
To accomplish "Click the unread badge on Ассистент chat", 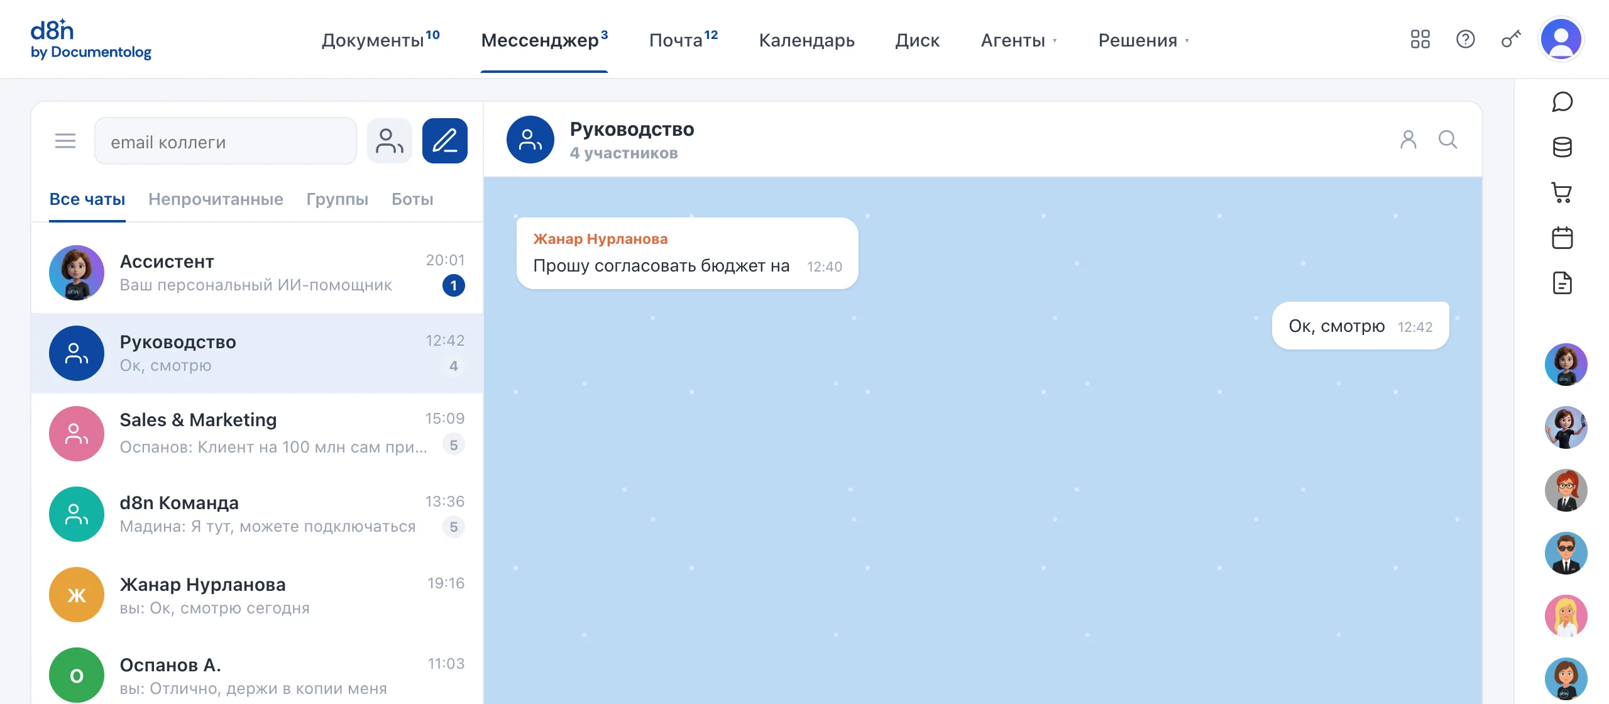I will click(454, 285).
